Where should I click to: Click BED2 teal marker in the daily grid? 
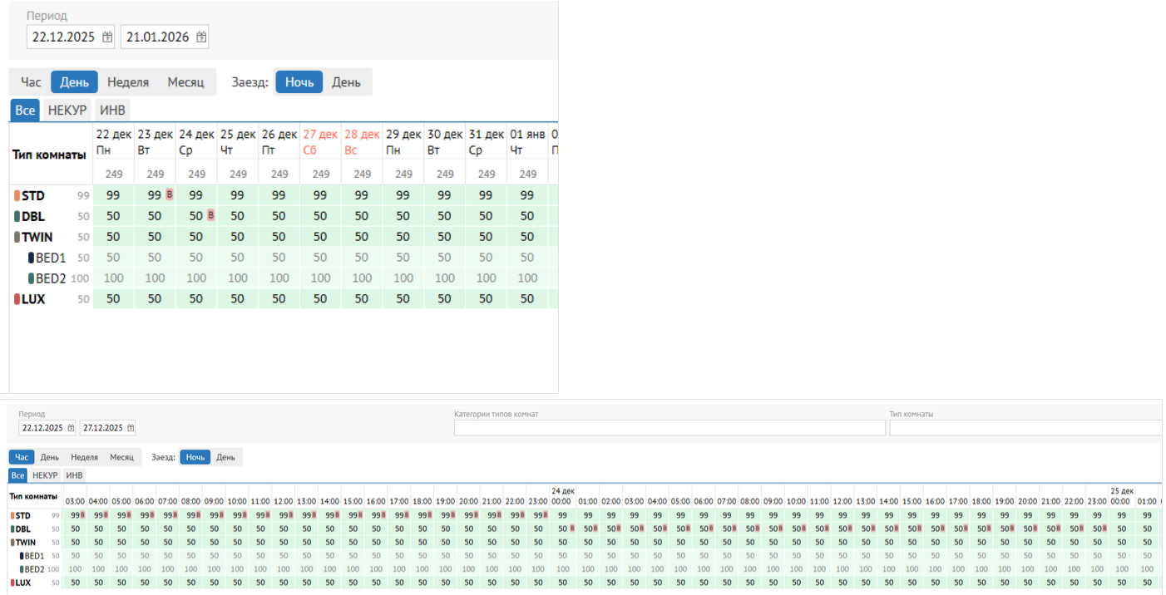coord(31,278)
